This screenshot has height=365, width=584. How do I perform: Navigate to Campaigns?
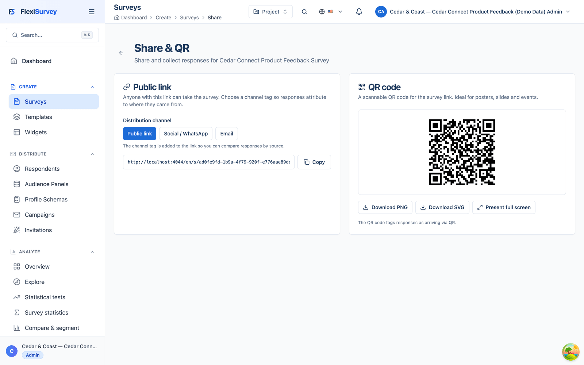[54, 215]
